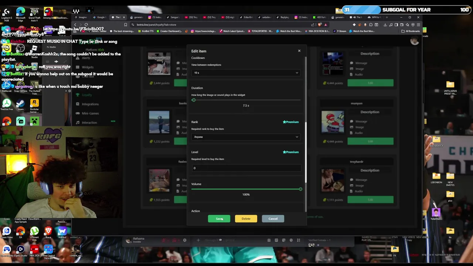The height and width of the screenshot is (266, 473).
Task: Click the bookmark icon in address bar
Action: [x=126, y=25]
